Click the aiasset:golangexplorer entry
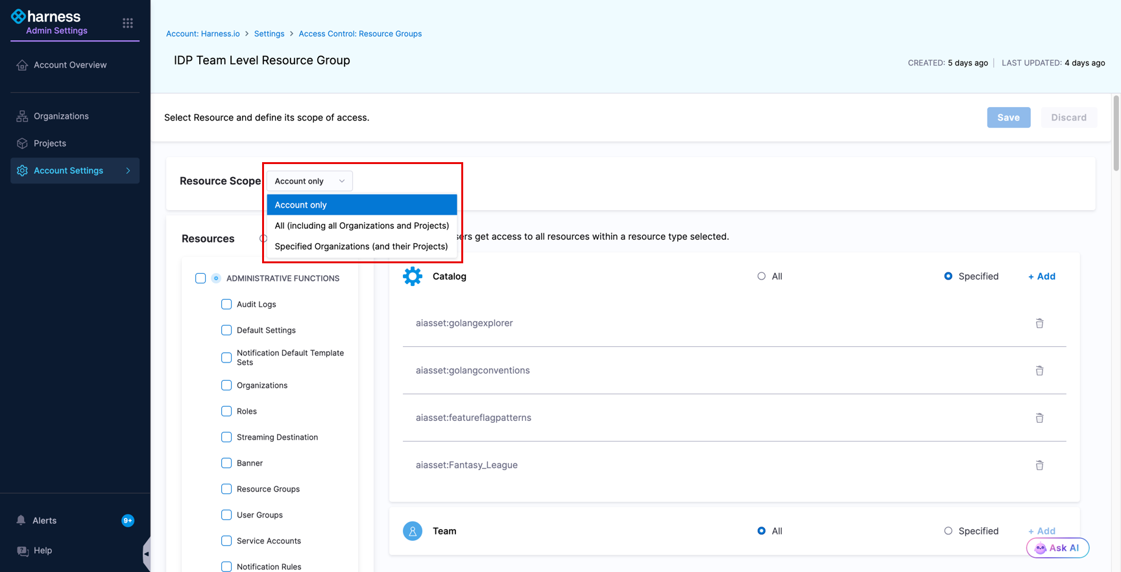 tap(464, 323)
